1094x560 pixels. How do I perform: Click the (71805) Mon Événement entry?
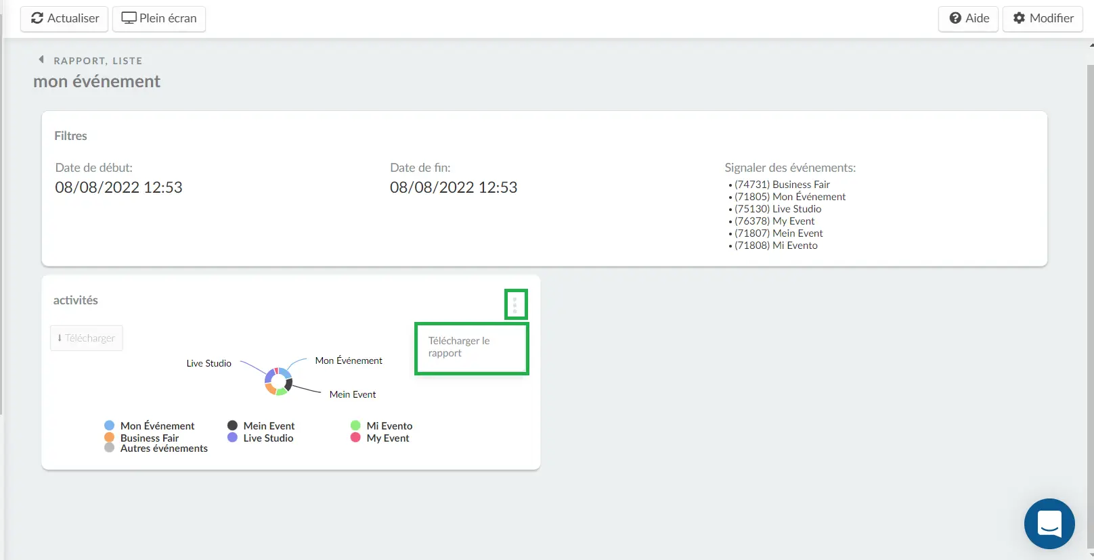[x=790, y=197]
